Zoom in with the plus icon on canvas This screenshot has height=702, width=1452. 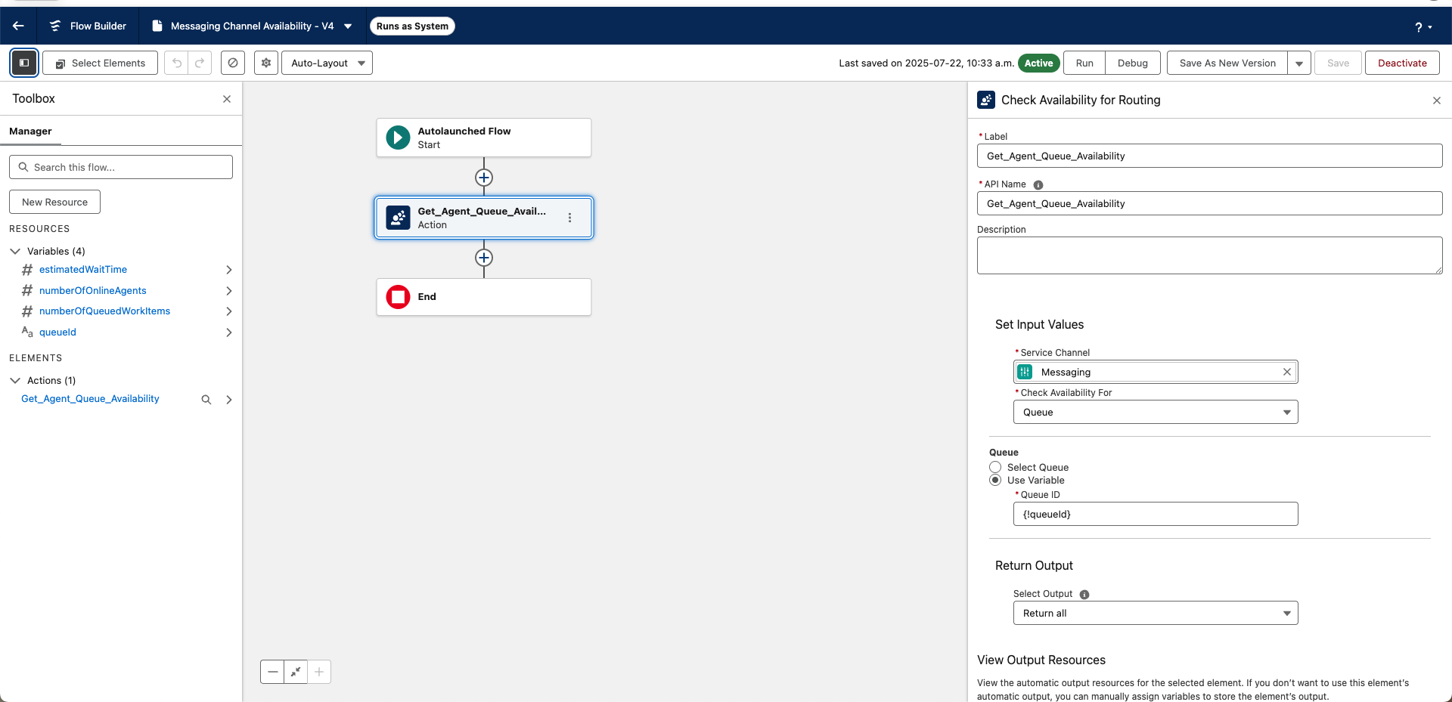pos(319,672)
